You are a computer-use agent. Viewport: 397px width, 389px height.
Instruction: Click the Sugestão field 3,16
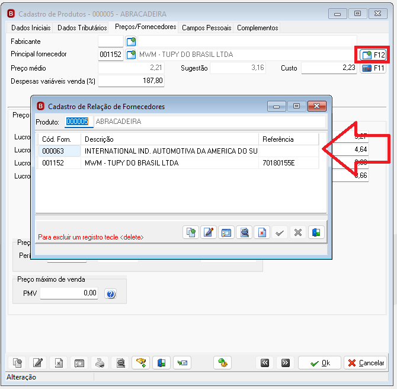pyautogui.click(x=238, y=68)
